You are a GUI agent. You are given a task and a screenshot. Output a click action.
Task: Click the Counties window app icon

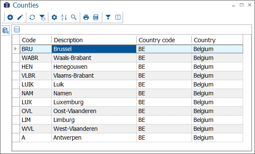7,5
